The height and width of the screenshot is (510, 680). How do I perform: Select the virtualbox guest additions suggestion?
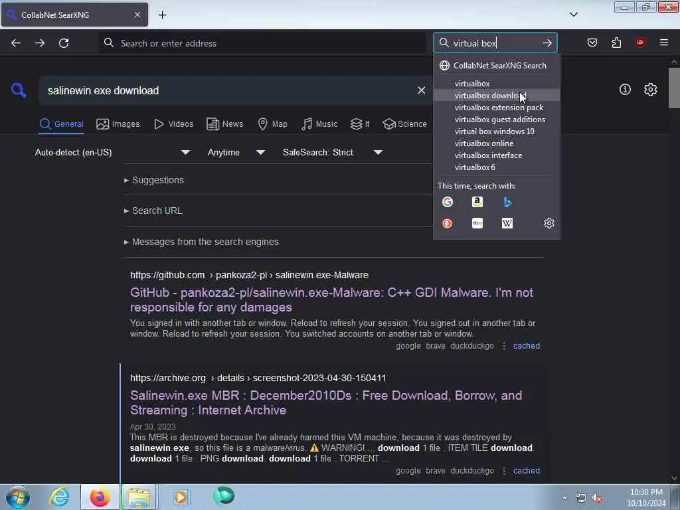(x=497, y=120)
